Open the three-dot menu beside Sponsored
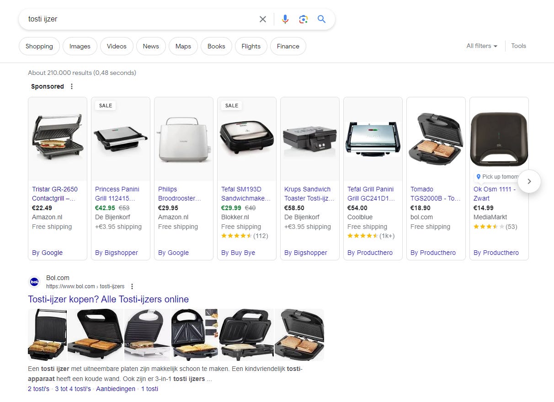Screen dimensions: 554x402 [71, 86]
